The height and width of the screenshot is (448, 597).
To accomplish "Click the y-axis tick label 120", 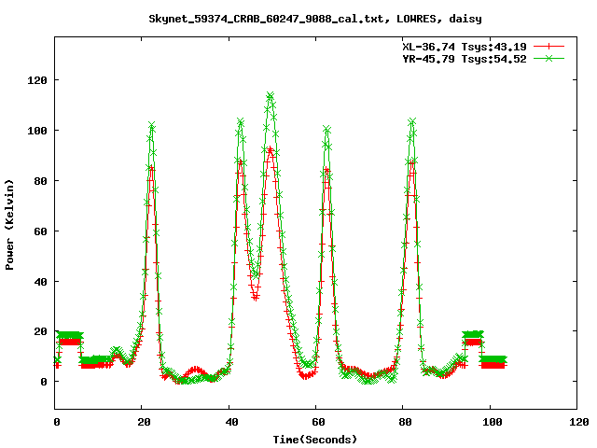I will (x=37, y=80).
